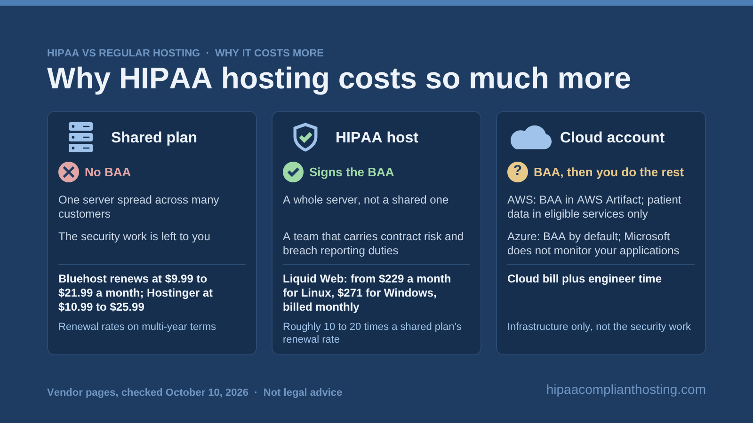The width and height of the screenshot is (753, 423).
Task: Click 'Renewal rates on multi-year terms'
Action: tap(137, 327)
